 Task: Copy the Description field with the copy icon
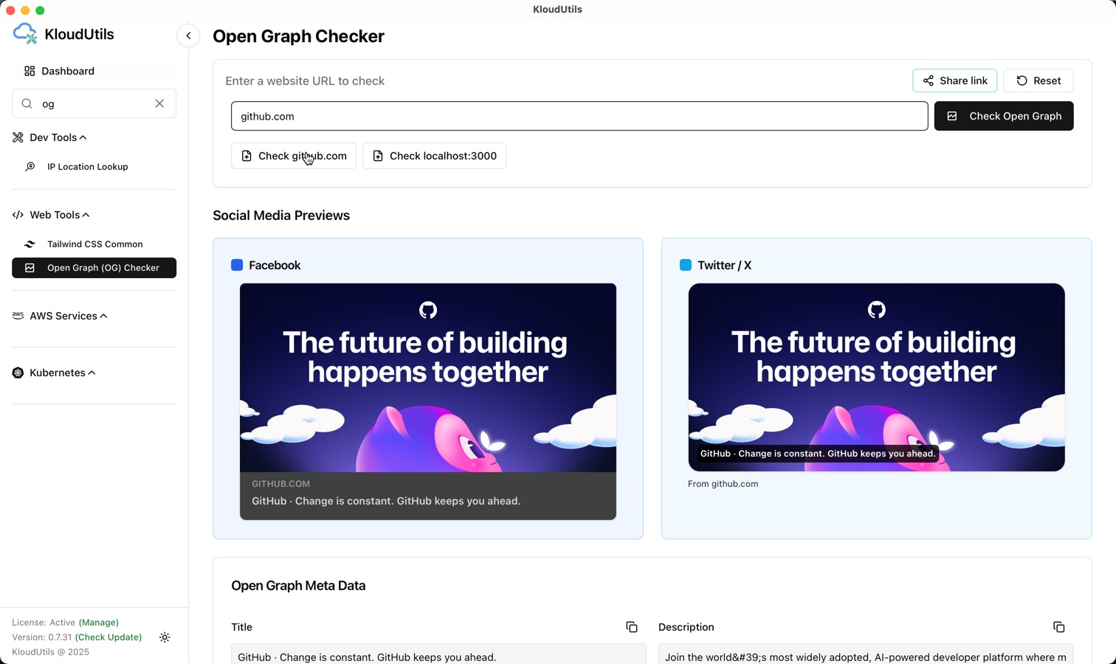[1058, 627]
